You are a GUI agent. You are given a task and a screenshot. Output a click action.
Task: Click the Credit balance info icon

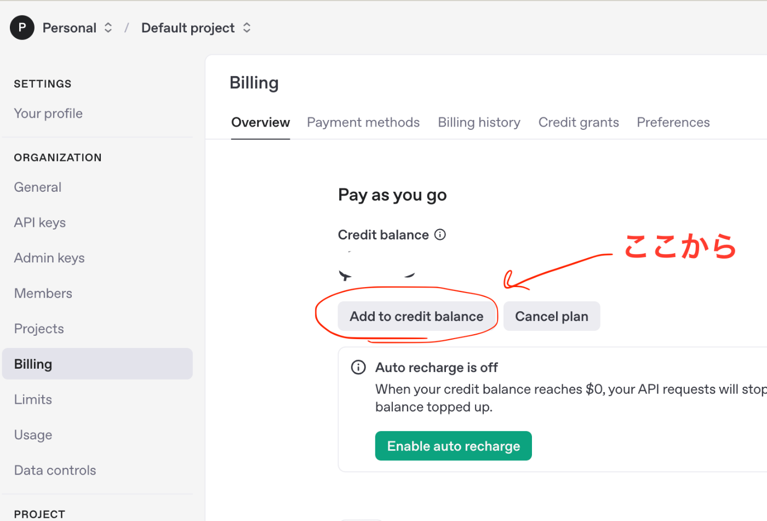tap(440, 234)
